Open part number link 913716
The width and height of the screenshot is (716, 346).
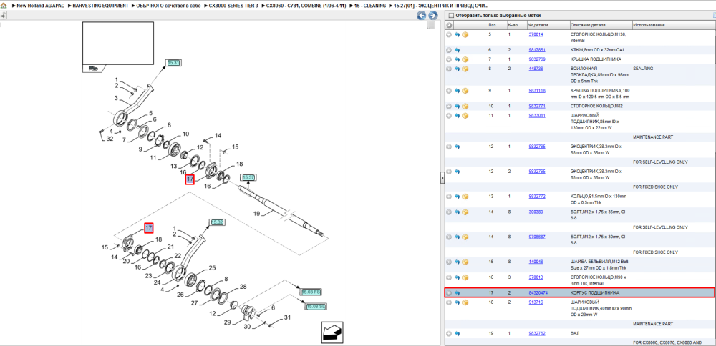click(x=536, y=302)
